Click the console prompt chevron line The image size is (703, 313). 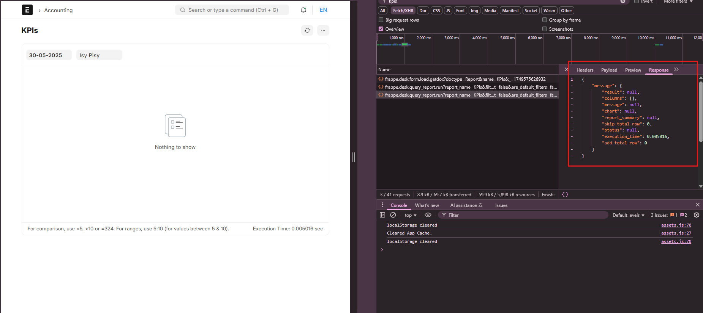point(382,250)
